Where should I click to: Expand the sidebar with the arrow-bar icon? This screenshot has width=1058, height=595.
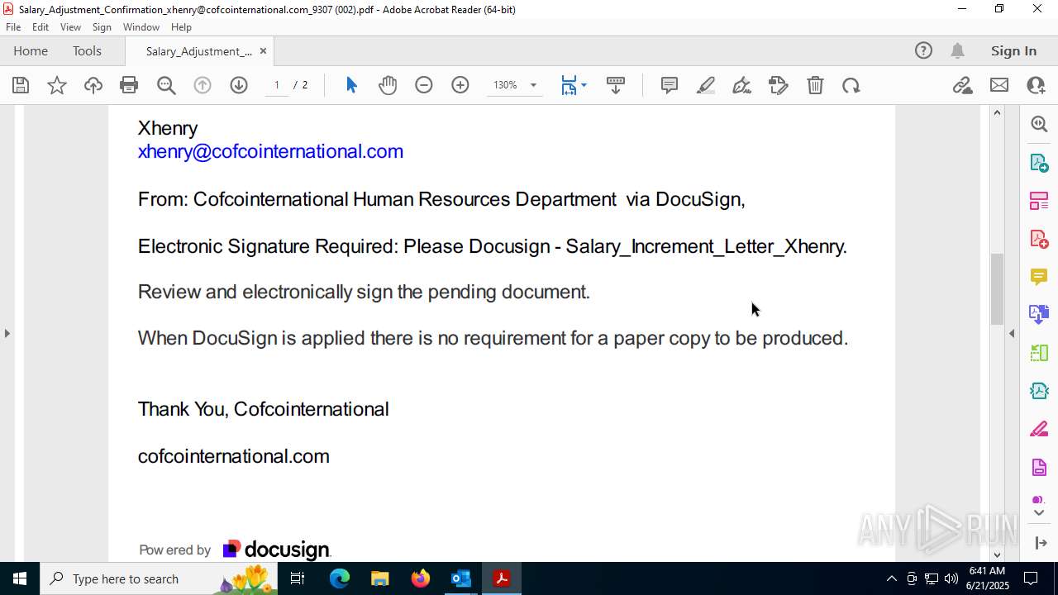(1040, 543)
